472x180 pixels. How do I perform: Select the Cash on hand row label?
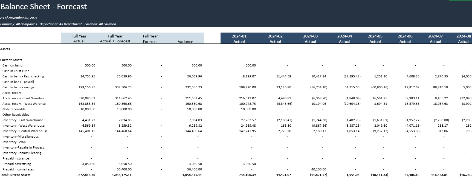pyautogui.click(x=12, y=65)
